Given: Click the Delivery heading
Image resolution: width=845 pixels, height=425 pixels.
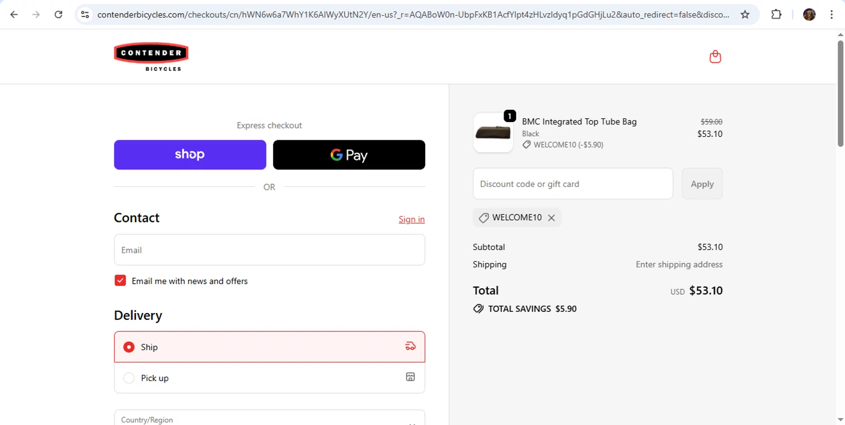Looking at the screenshot, I should 138,315.
